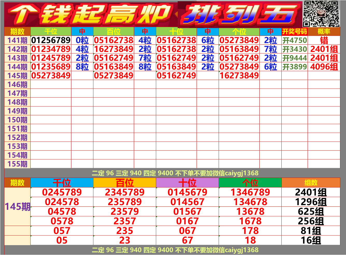The width and height of the screenshot is (346, 255).
Task: Select the 01245789 cell
Action: 51,58
